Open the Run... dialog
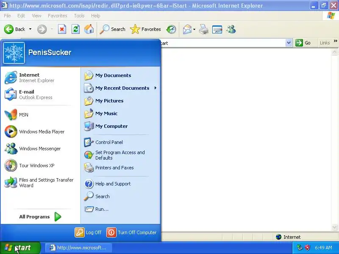 pos(121,209)
